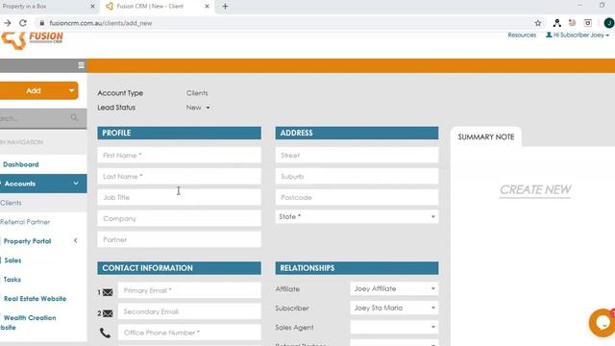Click the First Name field
This screenshot has height=346, width=615.
pyautogui.click(x=180, y=156)
